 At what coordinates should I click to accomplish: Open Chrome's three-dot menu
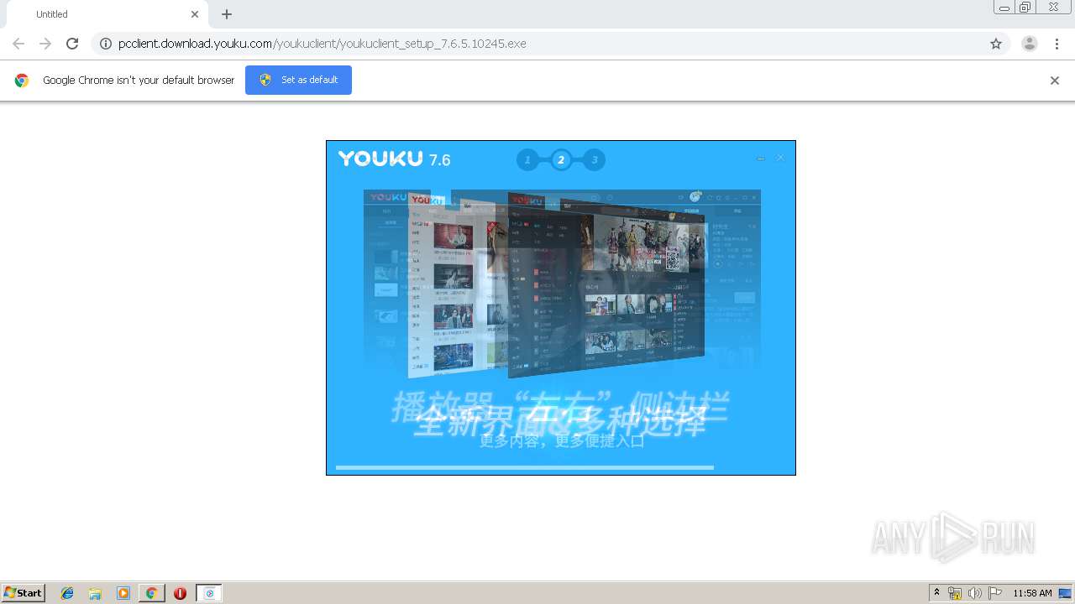[x=1057, y=44]
